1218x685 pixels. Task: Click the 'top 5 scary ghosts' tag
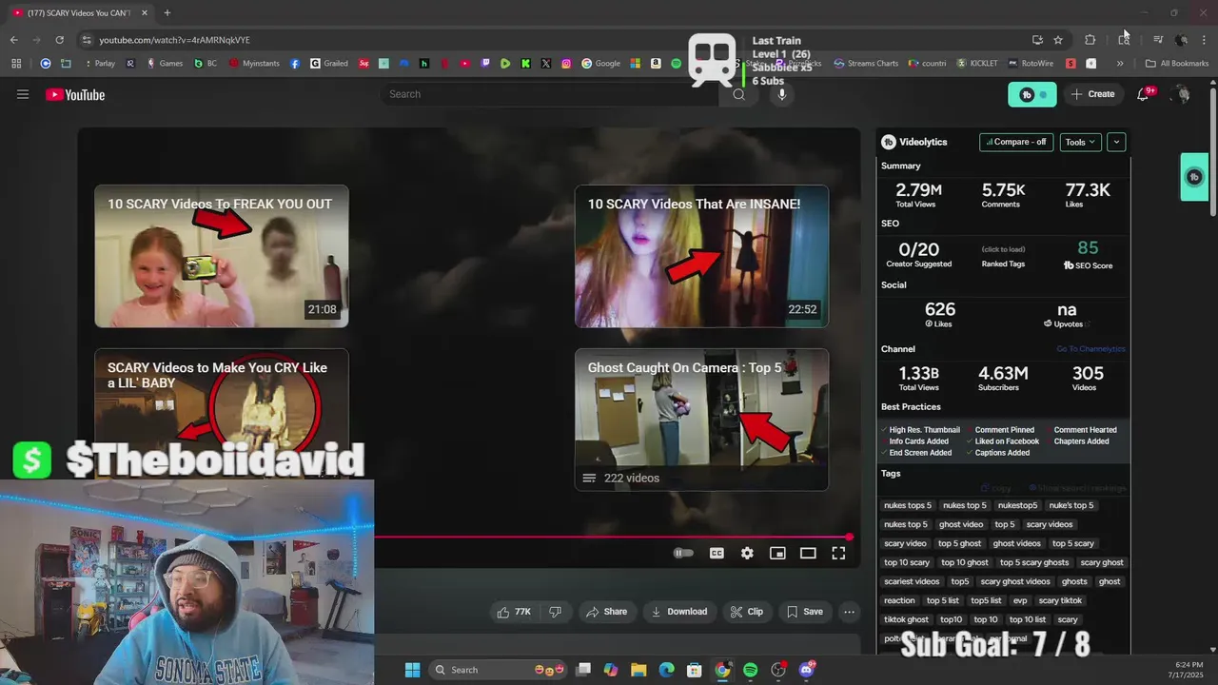click(1034, 562)
